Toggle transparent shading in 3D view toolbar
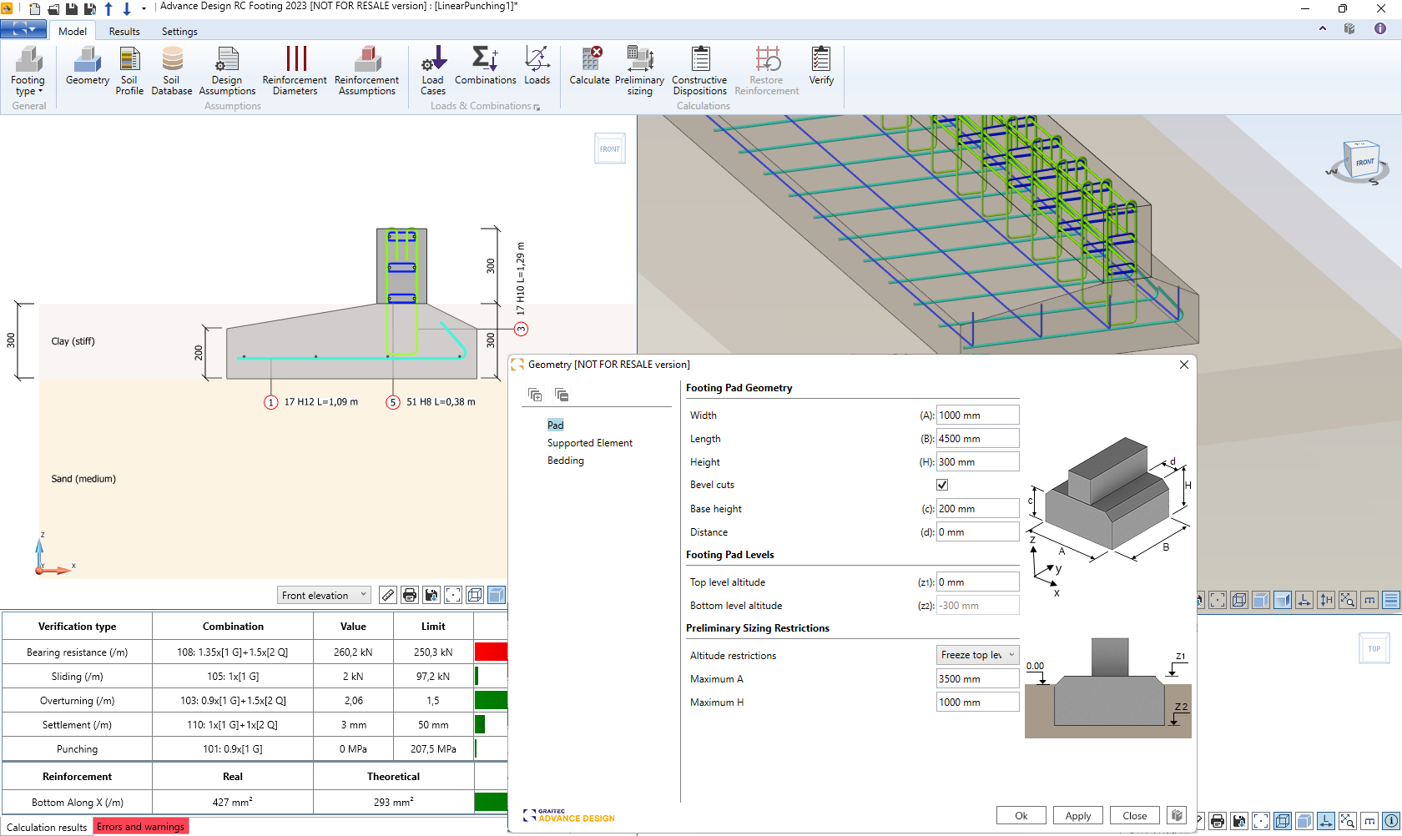 click(1283, 600)
